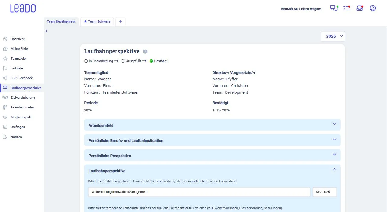The image size is (387, 212).
Task: Click the Zielvereinbarung handshake icon
Action: click(x=5, y=98)
